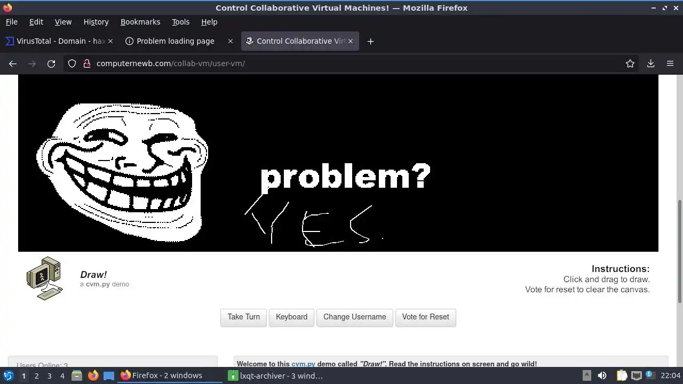Open the volume speaker control
This screenshot has width=683, height=384.
(x=602, y=375)
